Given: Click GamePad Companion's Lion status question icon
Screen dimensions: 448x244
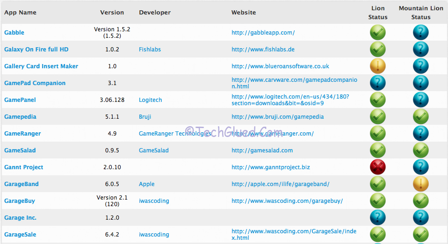Looking at the screenshot, I should pos(378,83).
